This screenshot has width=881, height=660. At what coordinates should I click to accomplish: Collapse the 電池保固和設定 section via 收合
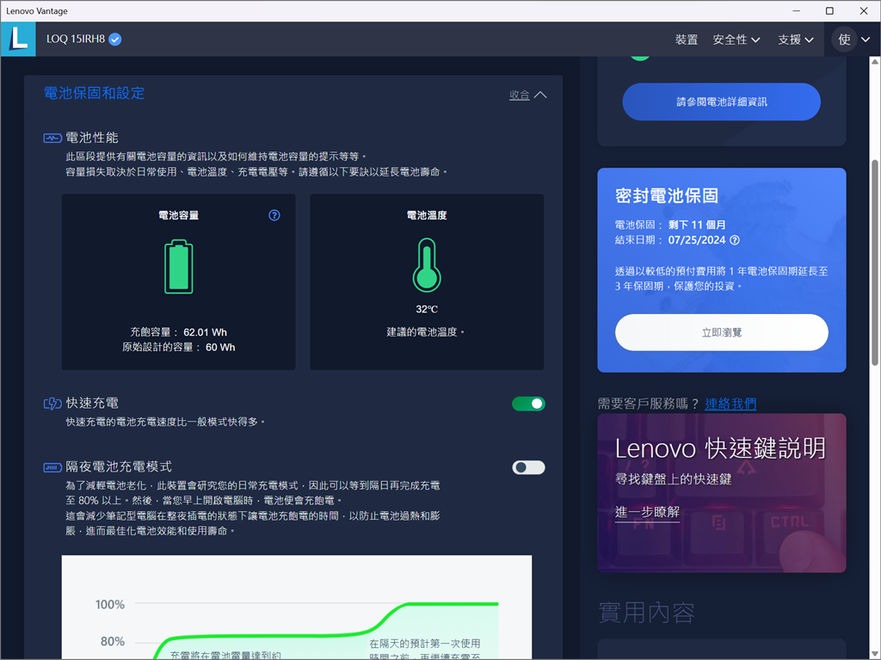[527, 95]
